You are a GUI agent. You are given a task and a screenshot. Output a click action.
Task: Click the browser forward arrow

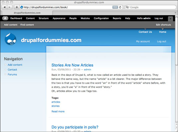coord(10,7)
